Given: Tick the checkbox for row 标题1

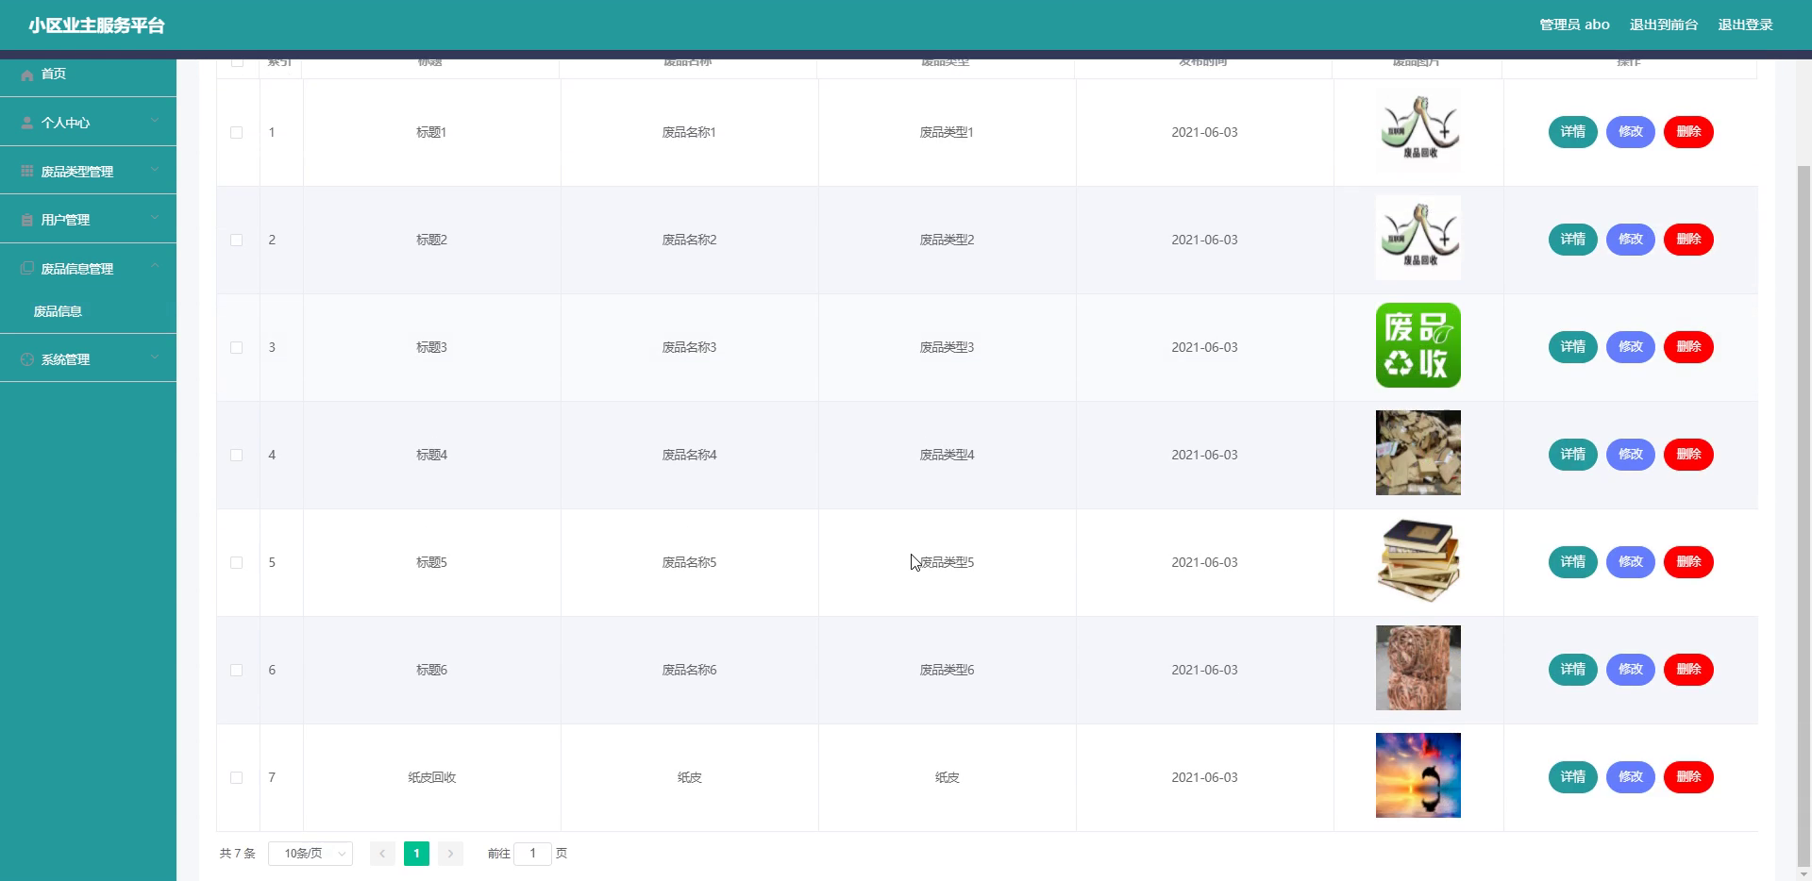Looking at the screenshot, I should [x=237, y=133].
